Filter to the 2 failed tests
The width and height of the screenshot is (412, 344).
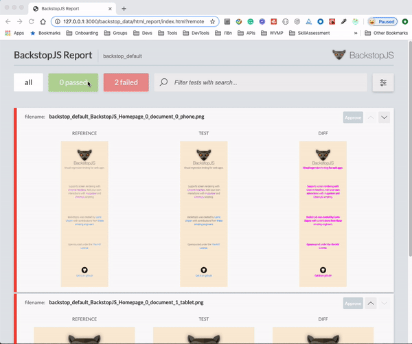[126, 82]
